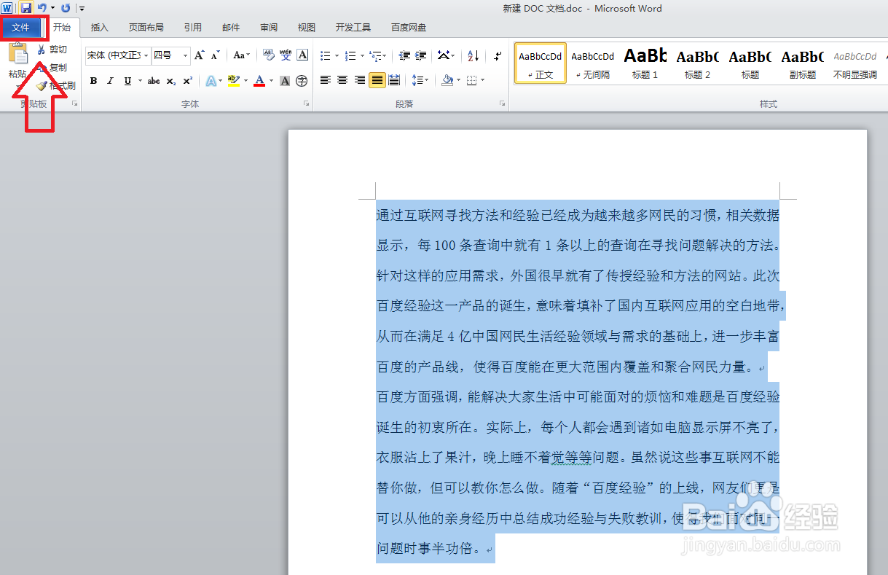
Task: Sort the selected paragraphs
Action: point(473,55)
